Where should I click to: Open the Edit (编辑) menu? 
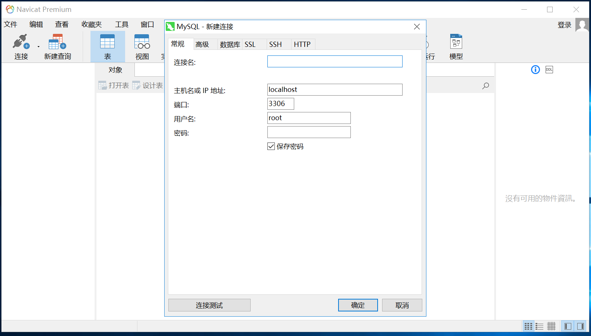pos(36,25)
